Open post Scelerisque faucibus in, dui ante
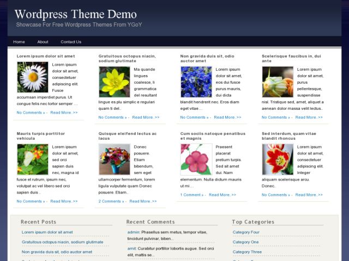Image resolution: width=349 pixels, height=261 pixels. pyautogui.click(x=291, y=58)
